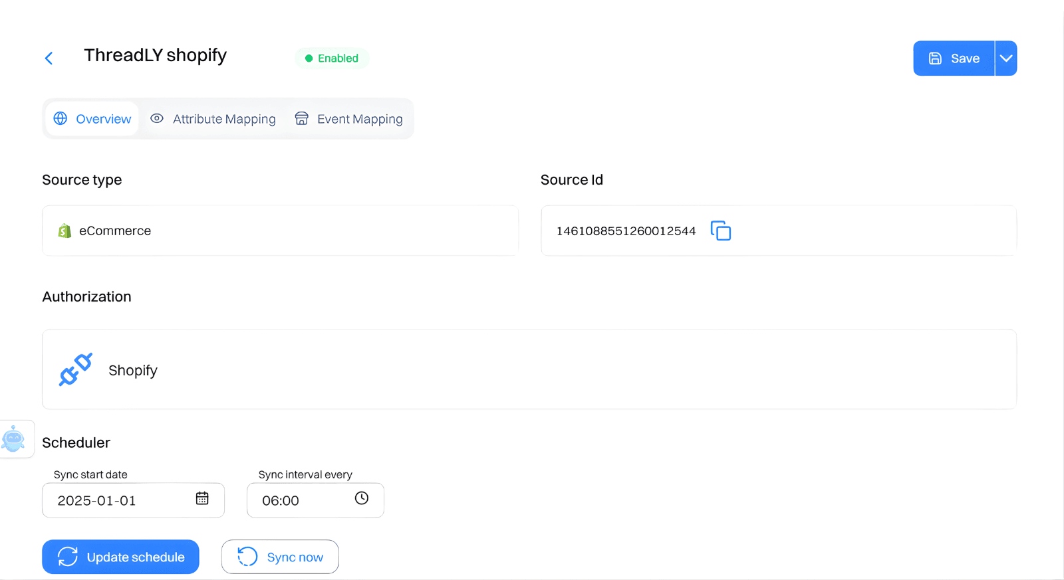Screen dimensions: 1064x580
Task: Open the chatbot assistant robot icon
Action: click(13, 439)
